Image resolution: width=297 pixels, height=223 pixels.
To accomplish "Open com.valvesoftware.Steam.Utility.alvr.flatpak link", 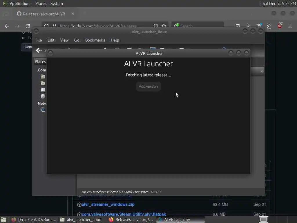I will click(124, 214).
